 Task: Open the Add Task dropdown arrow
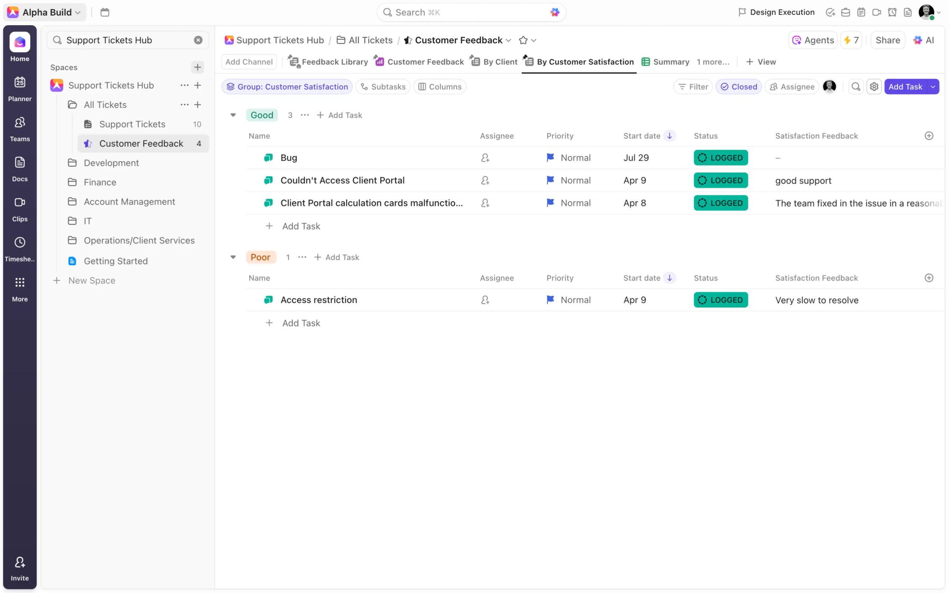tap(933, 87)
